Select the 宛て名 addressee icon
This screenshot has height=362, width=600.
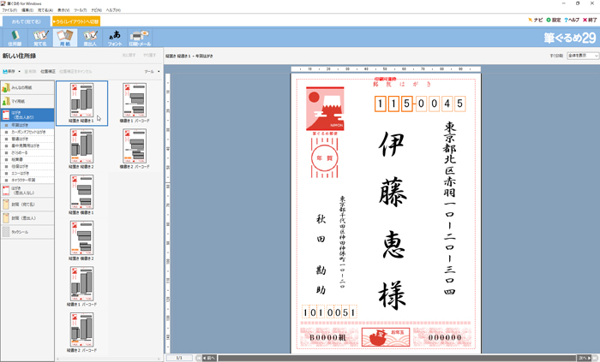tap(39, 37)
